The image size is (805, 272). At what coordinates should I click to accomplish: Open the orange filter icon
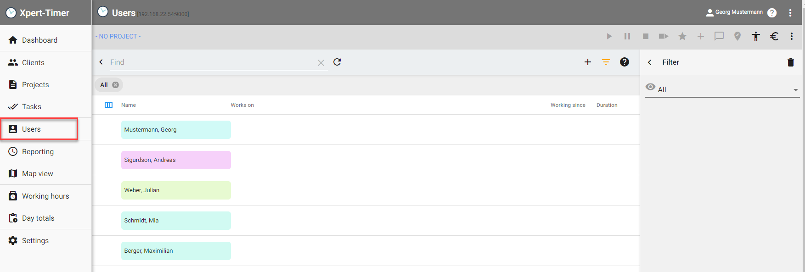coord(606,62)
